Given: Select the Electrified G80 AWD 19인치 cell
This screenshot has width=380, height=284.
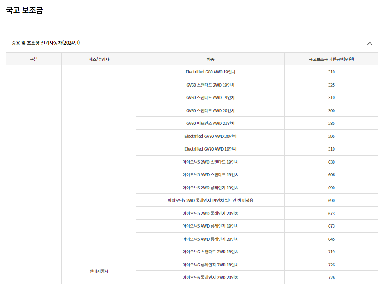Looking at the screenshot, I should point(211,72).
